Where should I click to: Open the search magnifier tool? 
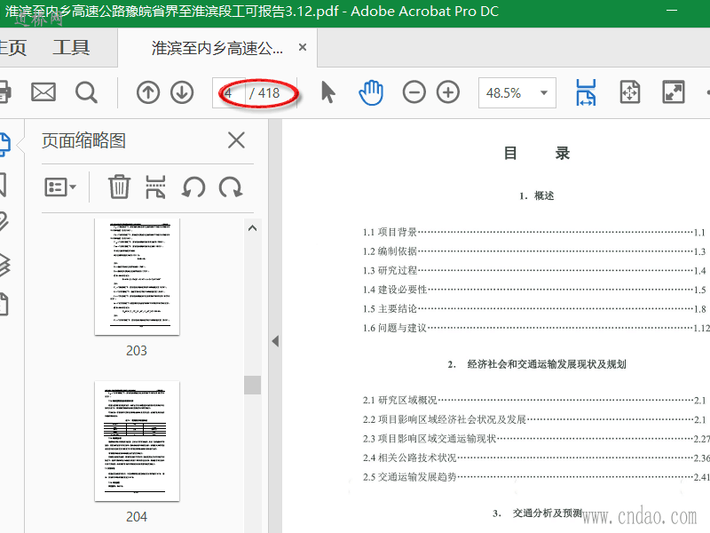tap(86, 92)
